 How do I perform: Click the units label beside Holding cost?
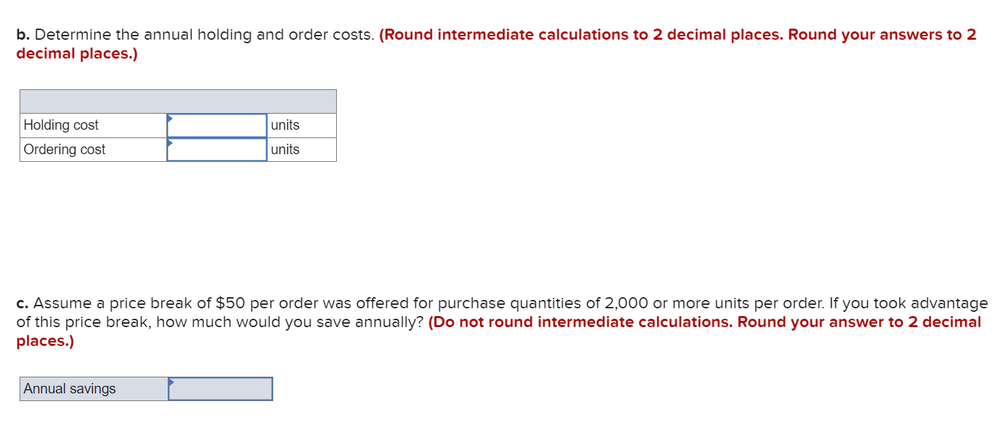click(286, 125)
